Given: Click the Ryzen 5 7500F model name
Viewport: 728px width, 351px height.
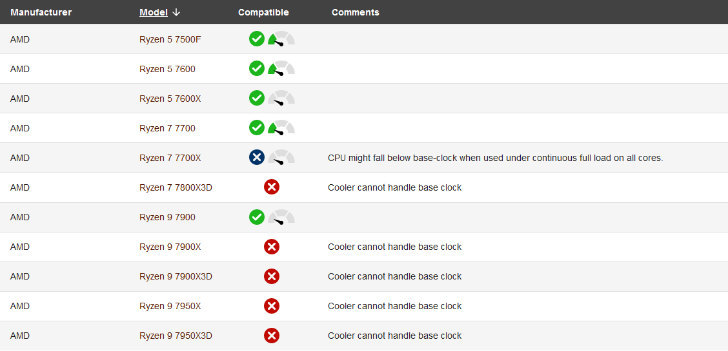Looking at the screenshot, I should (170, 39).
